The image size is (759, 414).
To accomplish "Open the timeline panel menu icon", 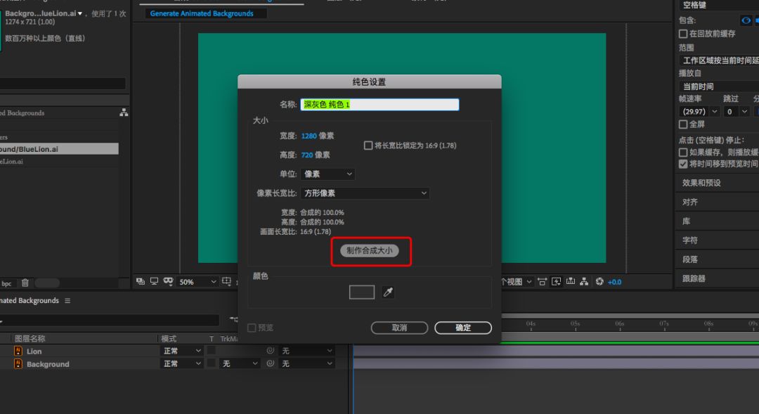I will pyautogui.click(x=68, y=301).
